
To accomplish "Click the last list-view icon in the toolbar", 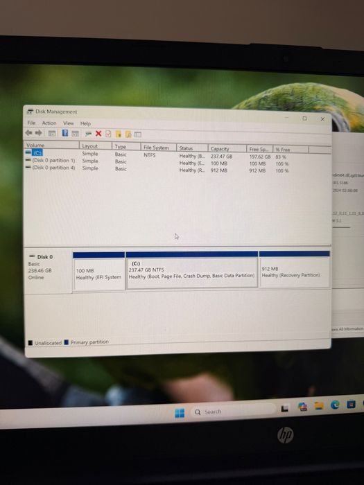I will 138,134.
